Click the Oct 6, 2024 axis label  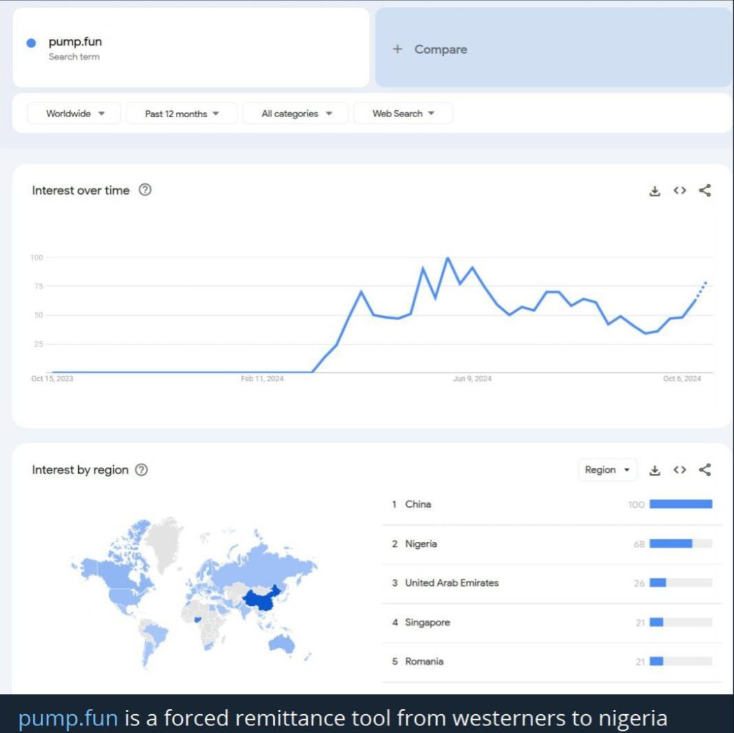tap(682, 379)
